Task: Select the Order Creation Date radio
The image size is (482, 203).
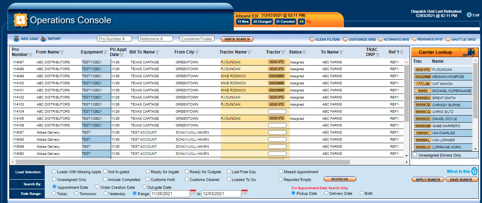Action: click(97, 187)
